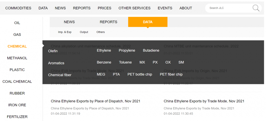Open Butadiene in the flyout menu

[151, 51]
